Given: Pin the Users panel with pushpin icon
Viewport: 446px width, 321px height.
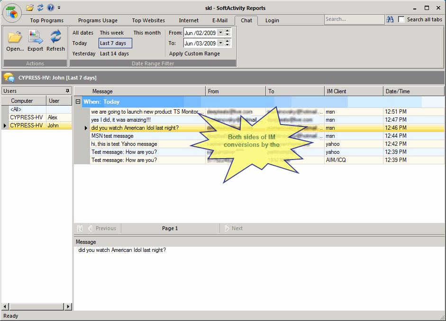Looking at the screenshot, I should (x=67, y=91).
